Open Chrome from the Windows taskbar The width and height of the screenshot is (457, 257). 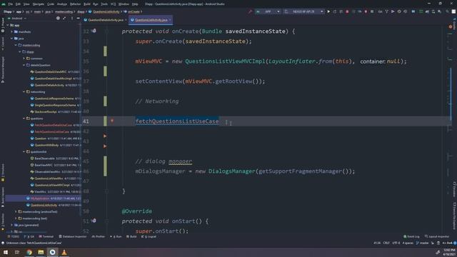(x=29, y=252)
